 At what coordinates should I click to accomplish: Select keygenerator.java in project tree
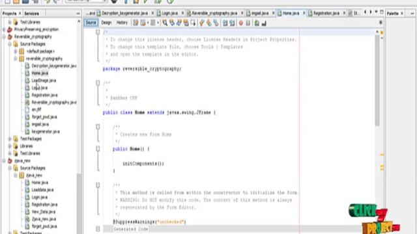coord(46,131)
